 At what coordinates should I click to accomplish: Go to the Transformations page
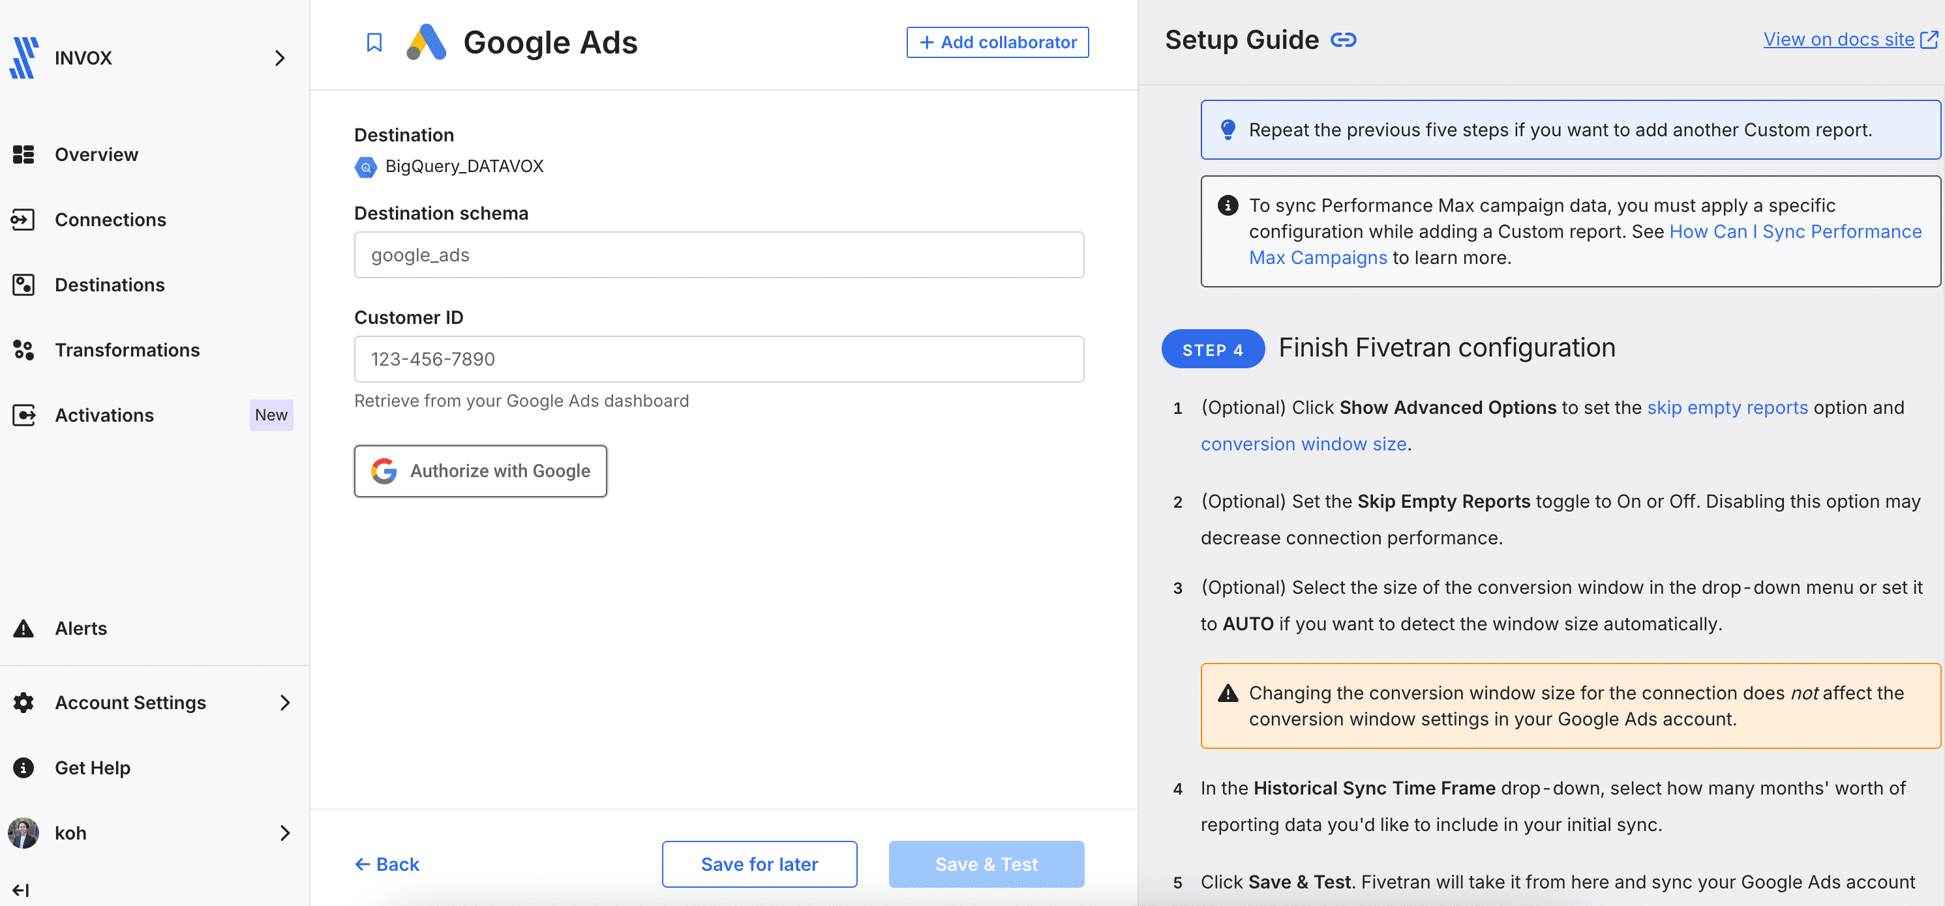coord(127,350)
